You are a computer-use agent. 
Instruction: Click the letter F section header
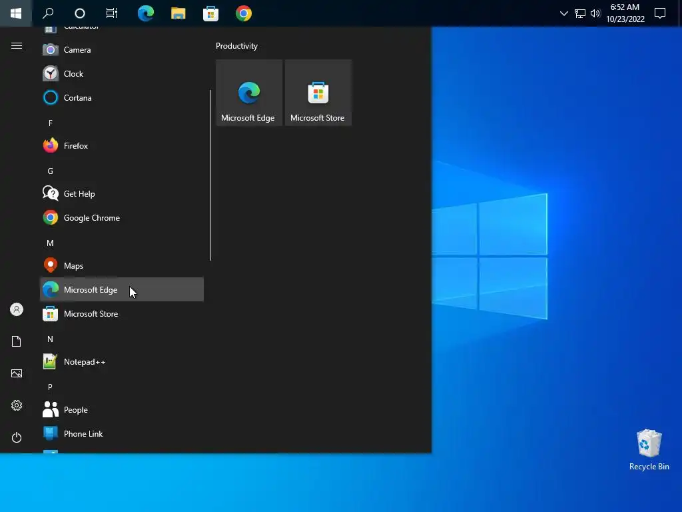click(51, 123)
